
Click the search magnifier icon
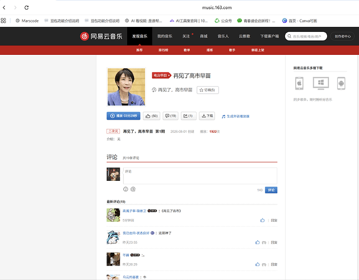point(289,36)
